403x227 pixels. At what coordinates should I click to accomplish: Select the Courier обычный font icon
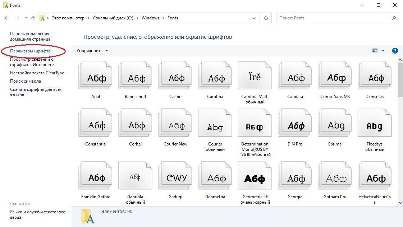215,123
